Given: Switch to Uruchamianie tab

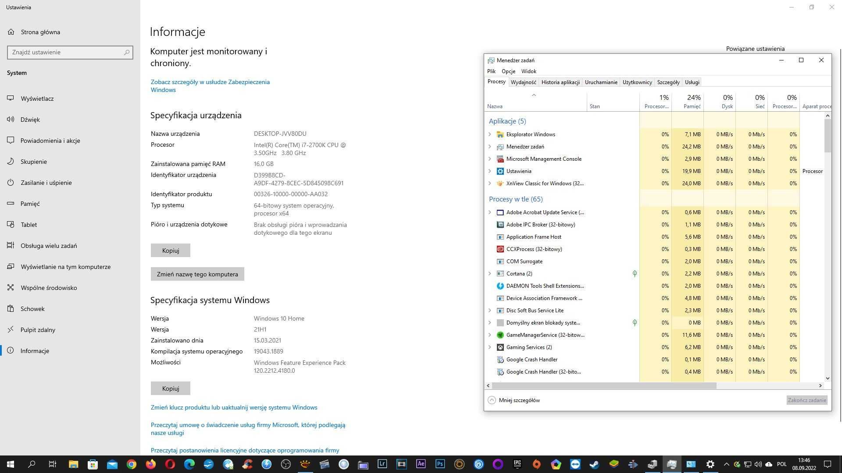Looking at the screenshot, I should click(601, 82).
